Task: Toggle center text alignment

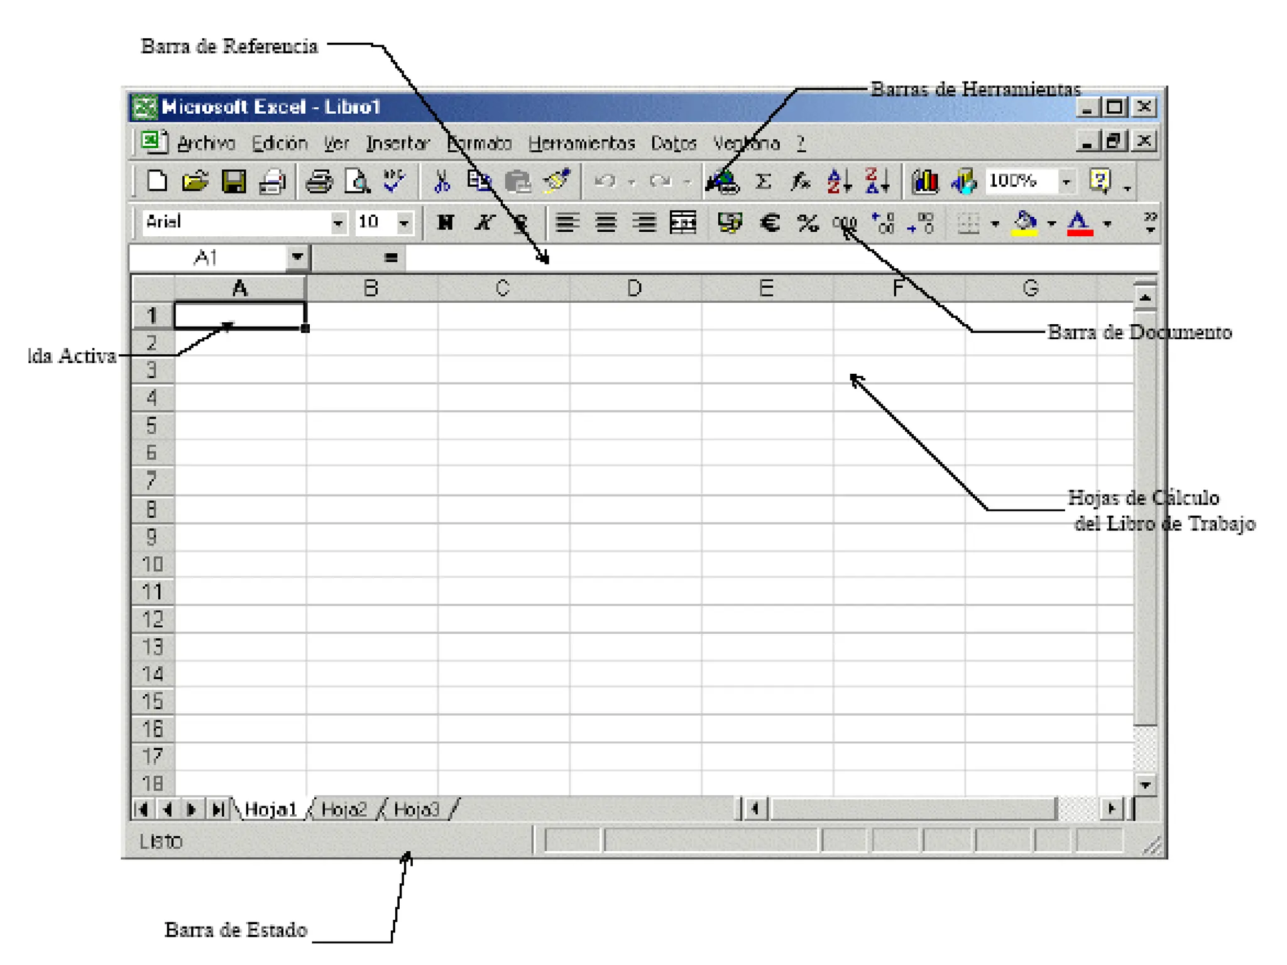Action: click(x=606, y=222)
